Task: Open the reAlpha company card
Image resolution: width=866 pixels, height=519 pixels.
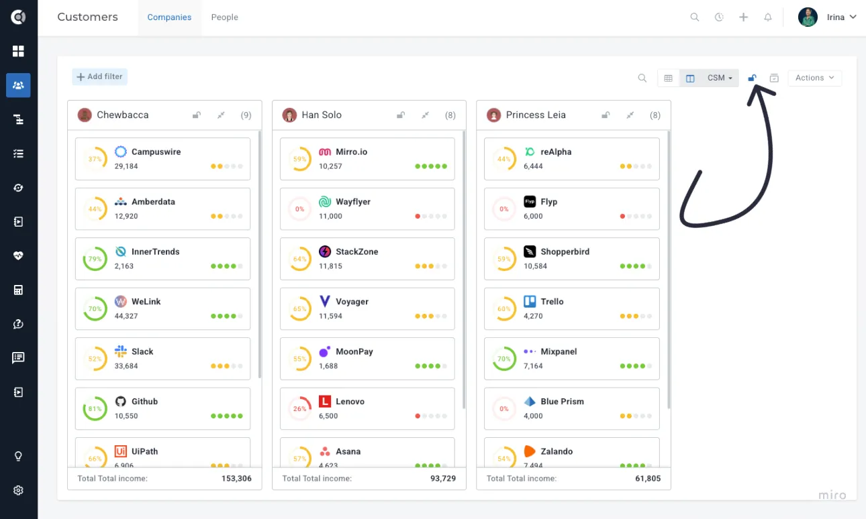Action: (571, 159)
